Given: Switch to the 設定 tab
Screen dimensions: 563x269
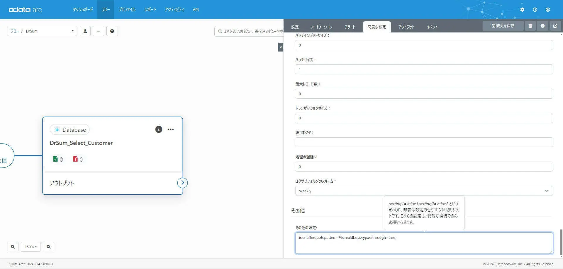Looking at the screenshot, I should [x=295, y=27].
